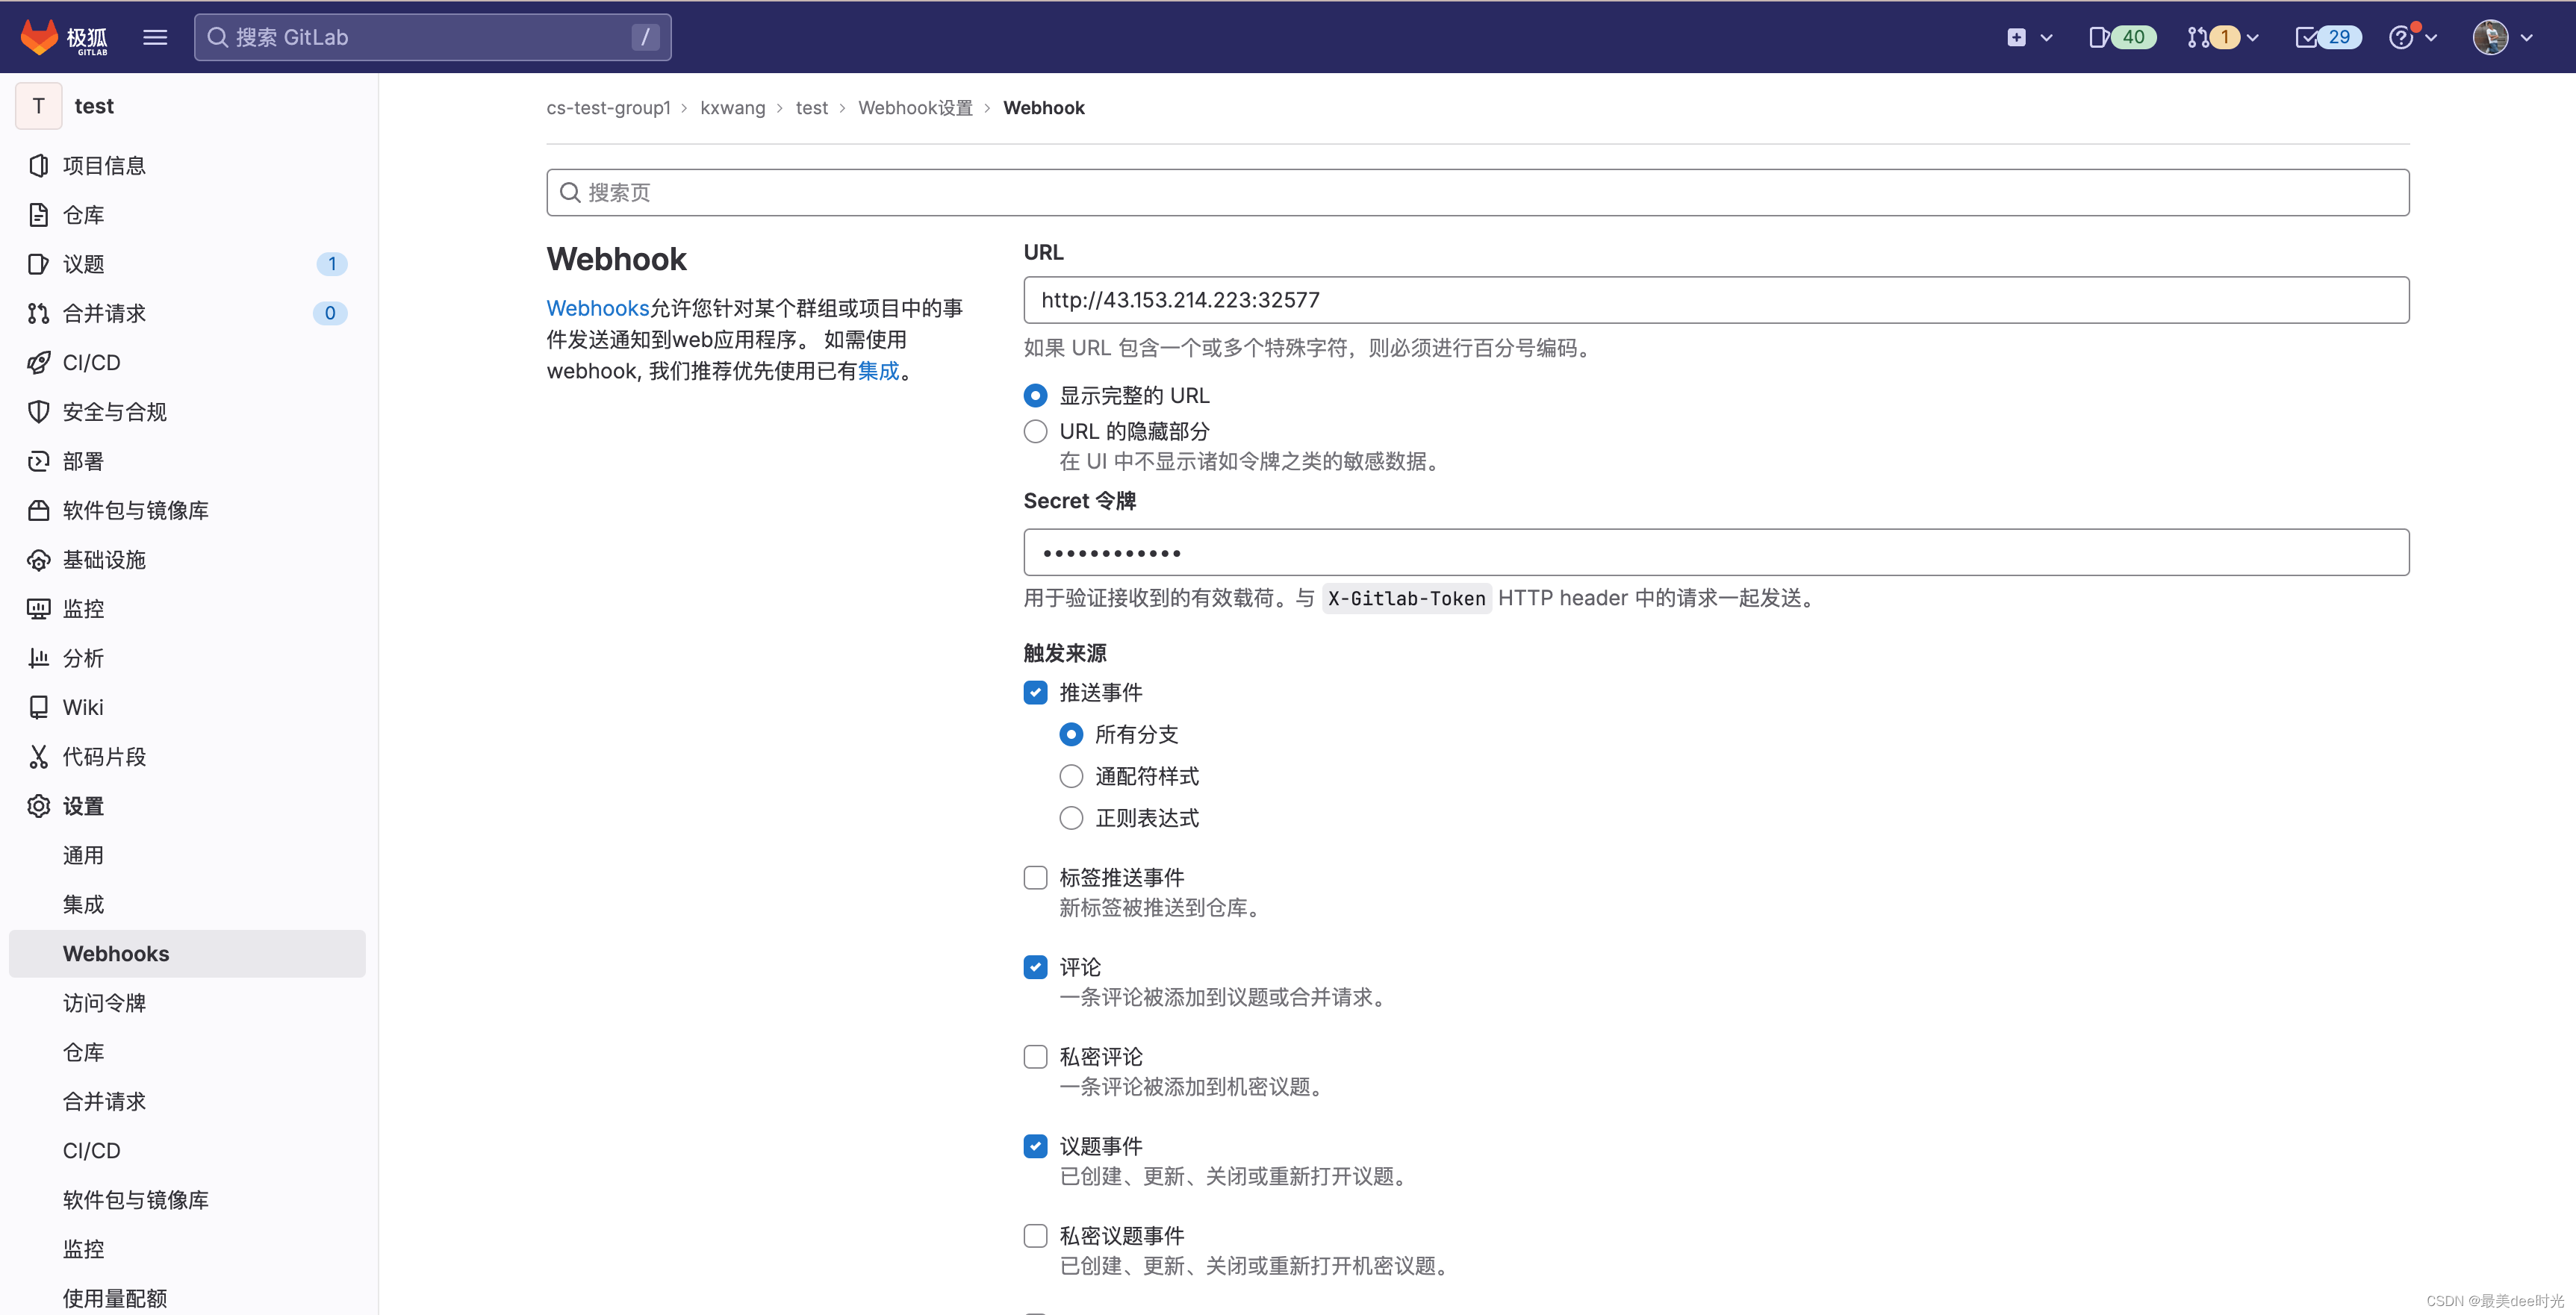Image resolution: width=2576 pixels, height=1315 pixels.
Task: Select the 显示完整的 URL radio button
Action: [1035, 396]
